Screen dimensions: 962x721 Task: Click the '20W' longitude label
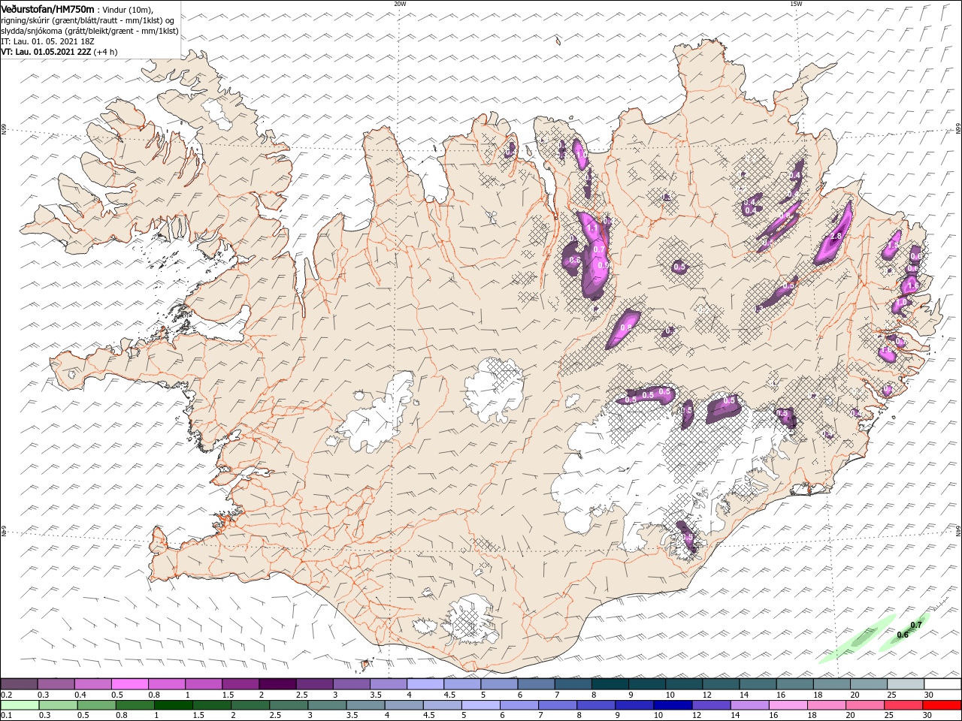(400, 4)
